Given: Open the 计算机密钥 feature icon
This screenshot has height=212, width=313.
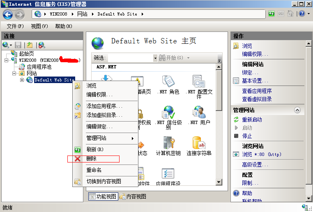Looking at the screenshot, I should tap(168, 143).
